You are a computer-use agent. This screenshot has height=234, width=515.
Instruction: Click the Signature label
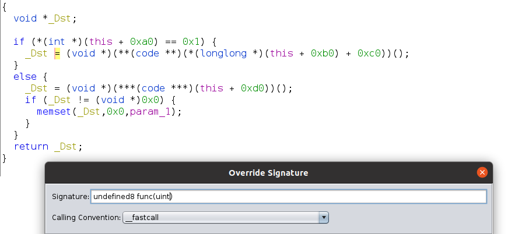click(71, 197)
